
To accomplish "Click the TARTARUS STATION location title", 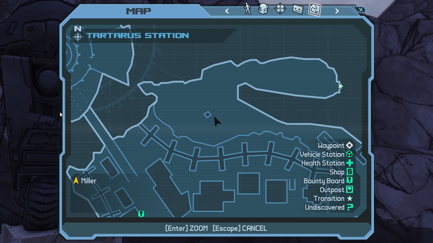I will coord(138,36).
